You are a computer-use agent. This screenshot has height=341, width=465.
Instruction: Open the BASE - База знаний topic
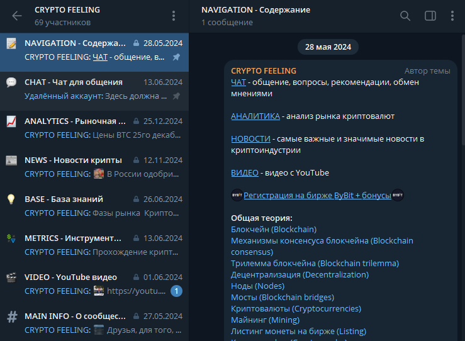[94, 208]
